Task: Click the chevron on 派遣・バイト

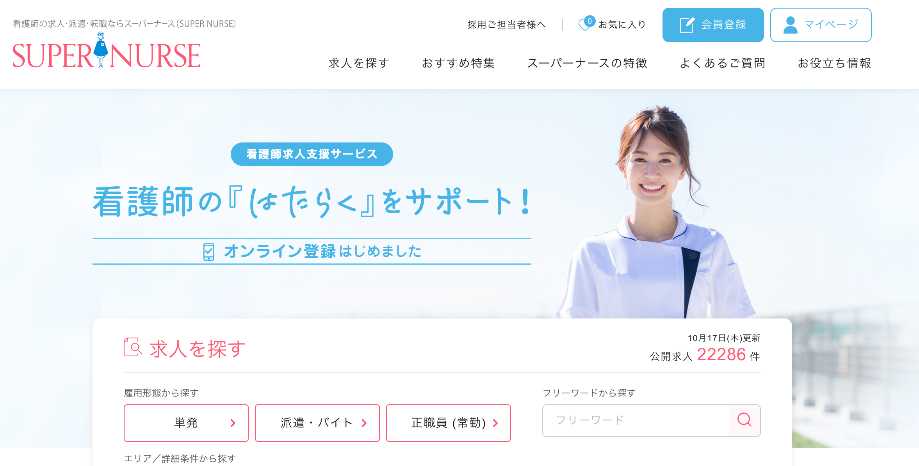Action: [364, 423]
